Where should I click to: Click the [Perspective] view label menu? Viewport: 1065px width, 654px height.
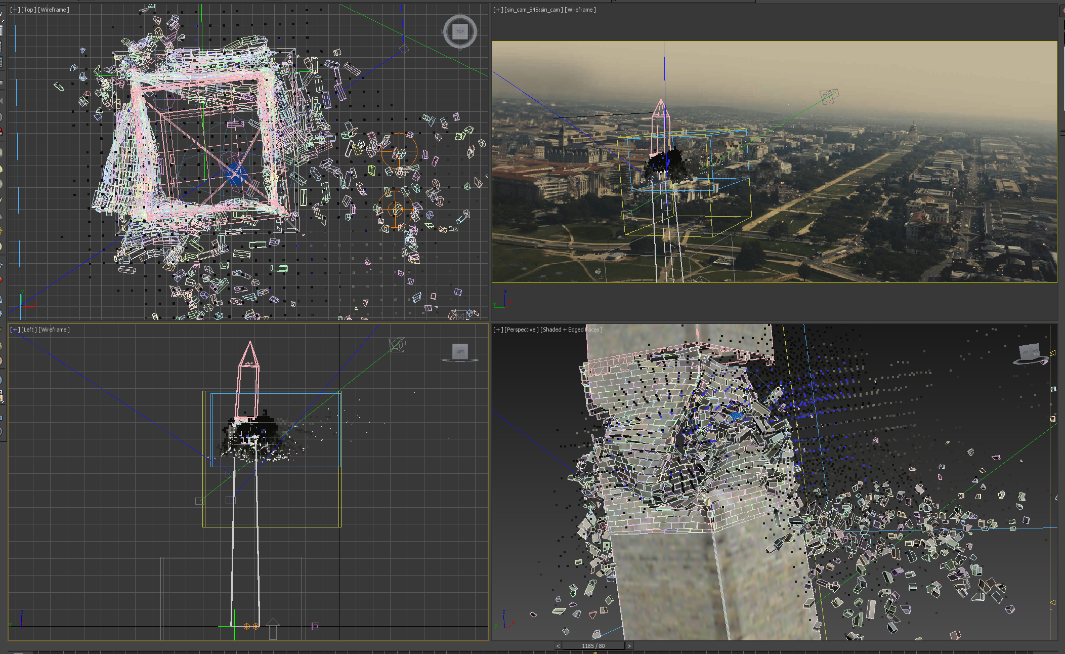coord(522,330)
